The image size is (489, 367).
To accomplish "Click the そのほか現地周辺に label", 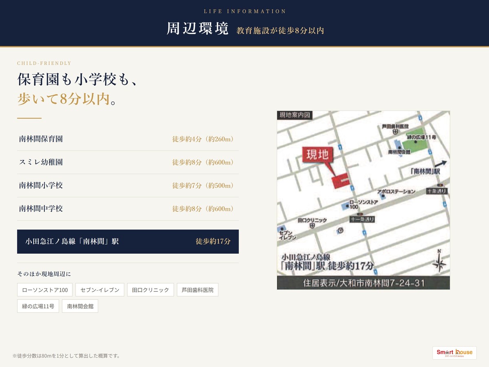I will (44, 274).
